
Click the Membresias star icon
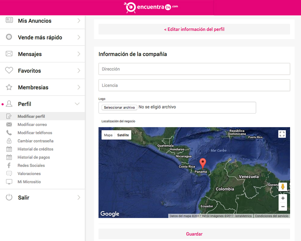[x=9, y=87]
